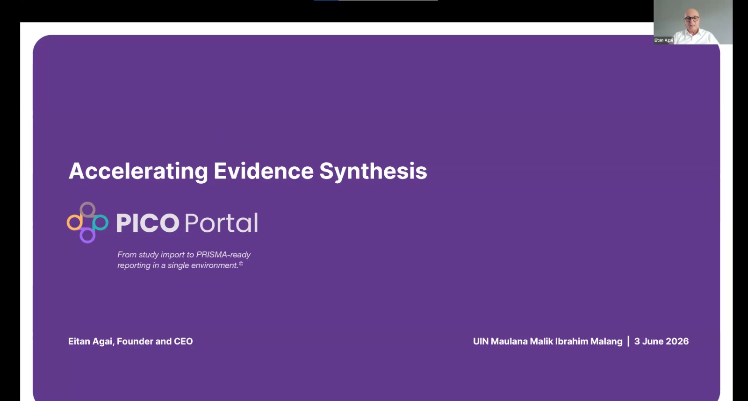Click the "Eitan Agai" name label on the webcam
This screenshot has height=401, width=748.
click(663, 40)
